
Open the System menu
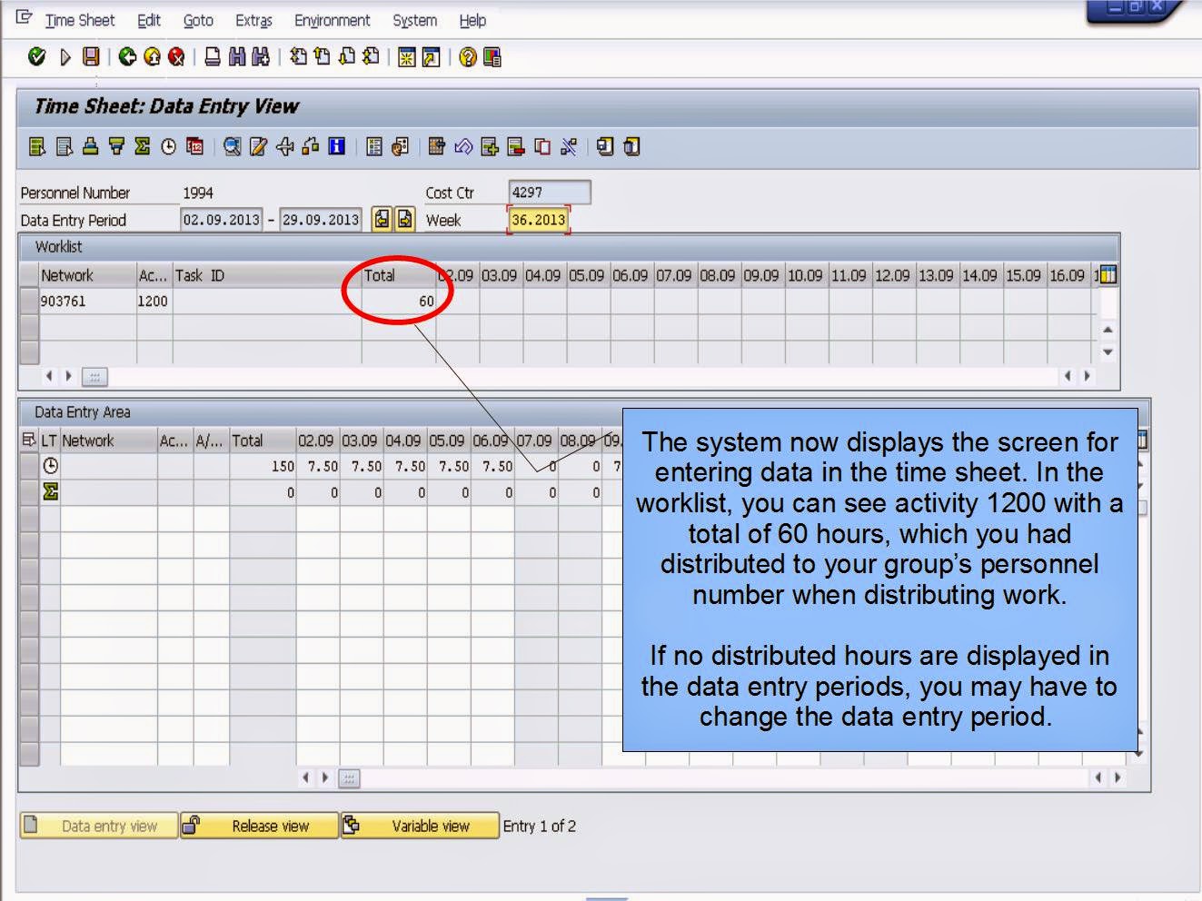(414, 20)
